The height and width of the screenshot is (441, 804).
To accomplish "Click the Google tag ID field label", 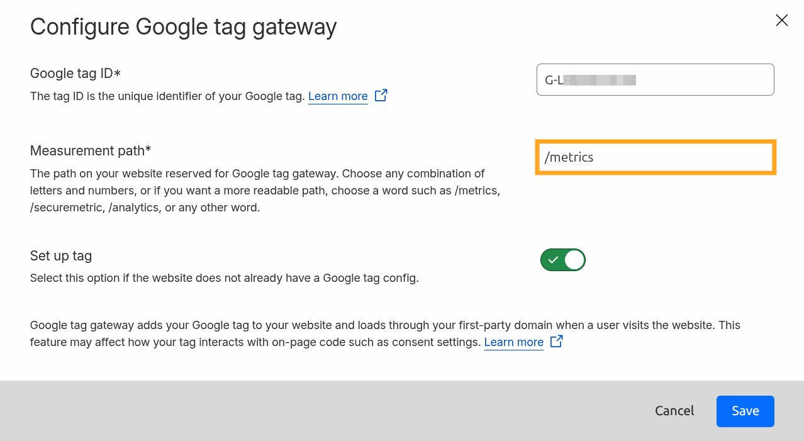I will tap(75, 74).
